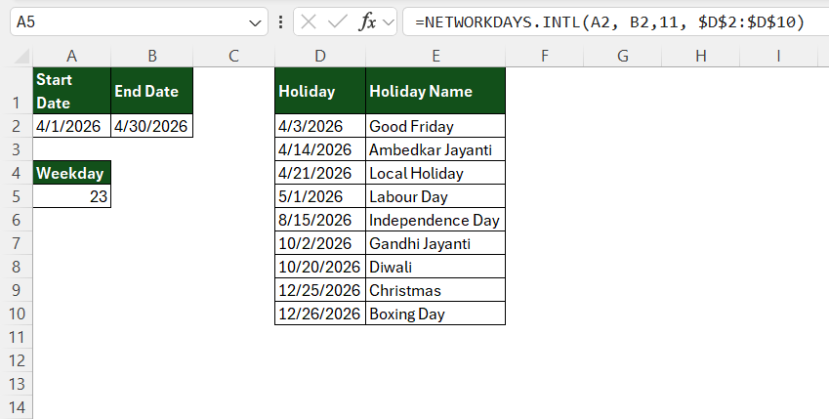Click the Select All corner triangle
Image resolution: width=829 pixels, height=419 pixels.
pos(21,56)
